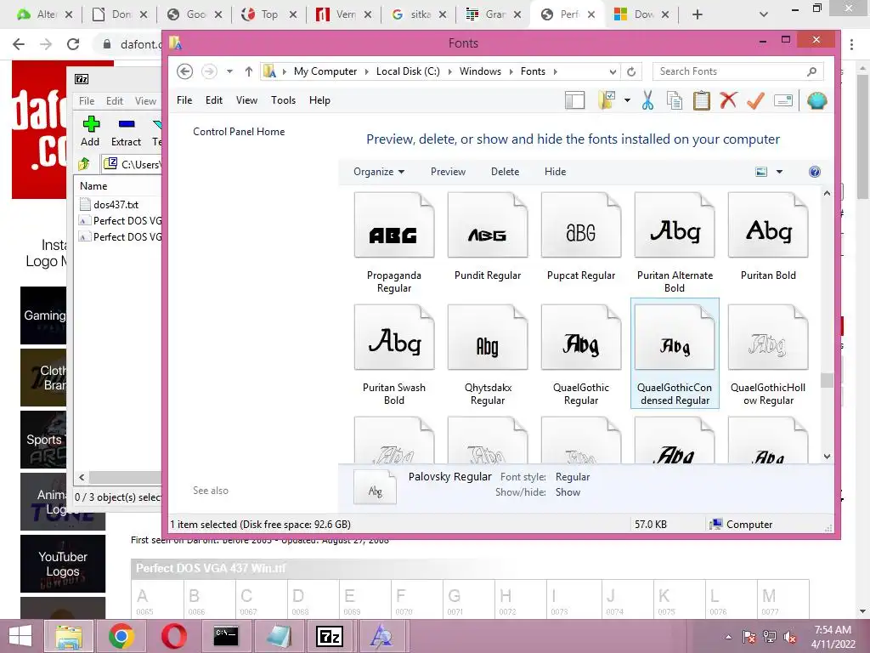Open Command Prompt from the taskbar
This screenshot has width=870, height=653.
pyautogui.click(x=226, y=636)
